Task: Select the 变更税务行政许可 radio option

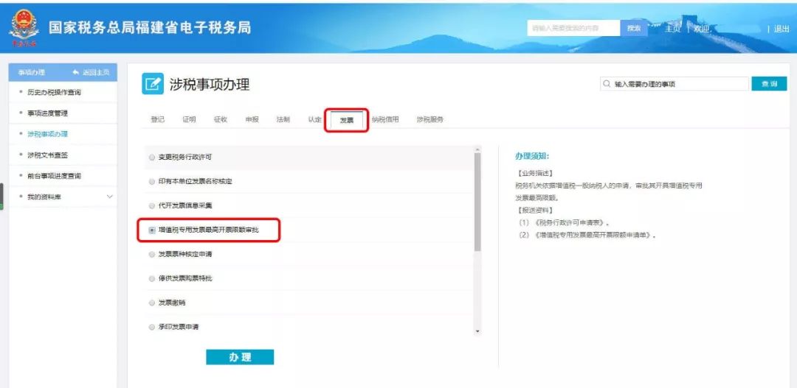Action: point(152,158)
